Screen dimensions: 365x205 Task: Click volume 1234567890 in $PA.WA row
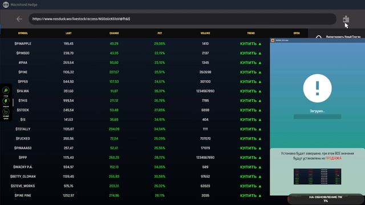click(205, 91)
